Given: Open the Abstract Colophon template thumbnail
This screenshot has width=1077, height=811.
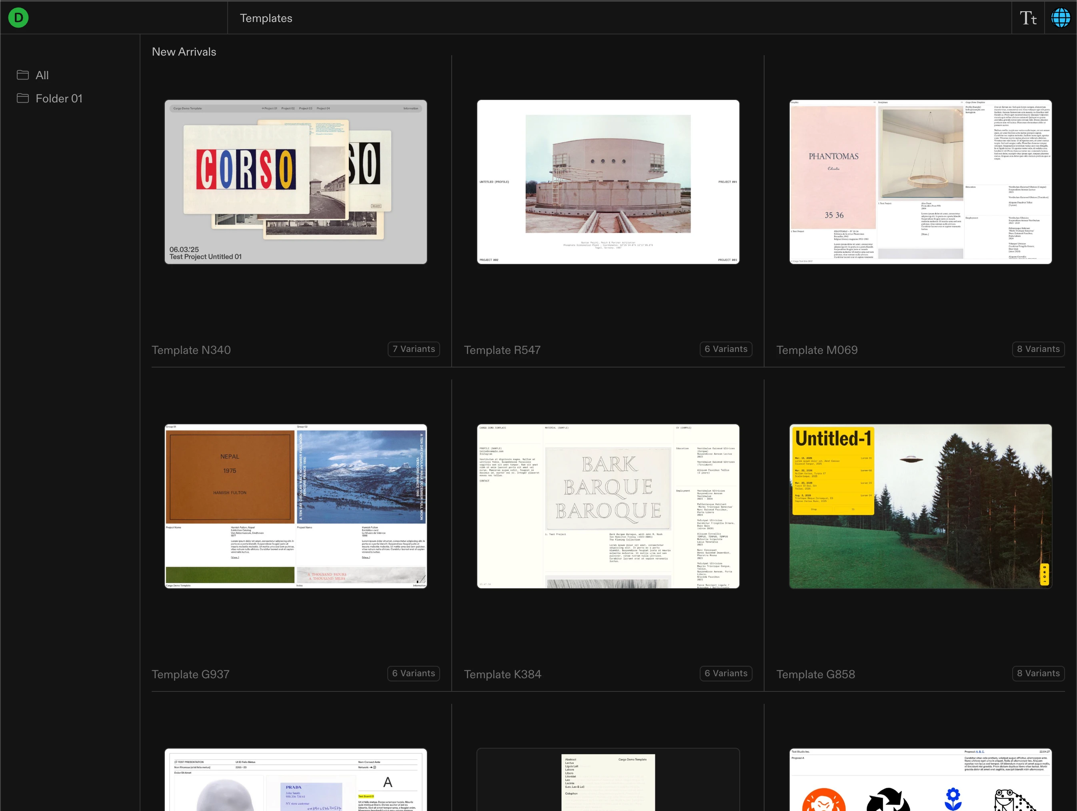Looking at the screenshot, I should click(608, 780).
